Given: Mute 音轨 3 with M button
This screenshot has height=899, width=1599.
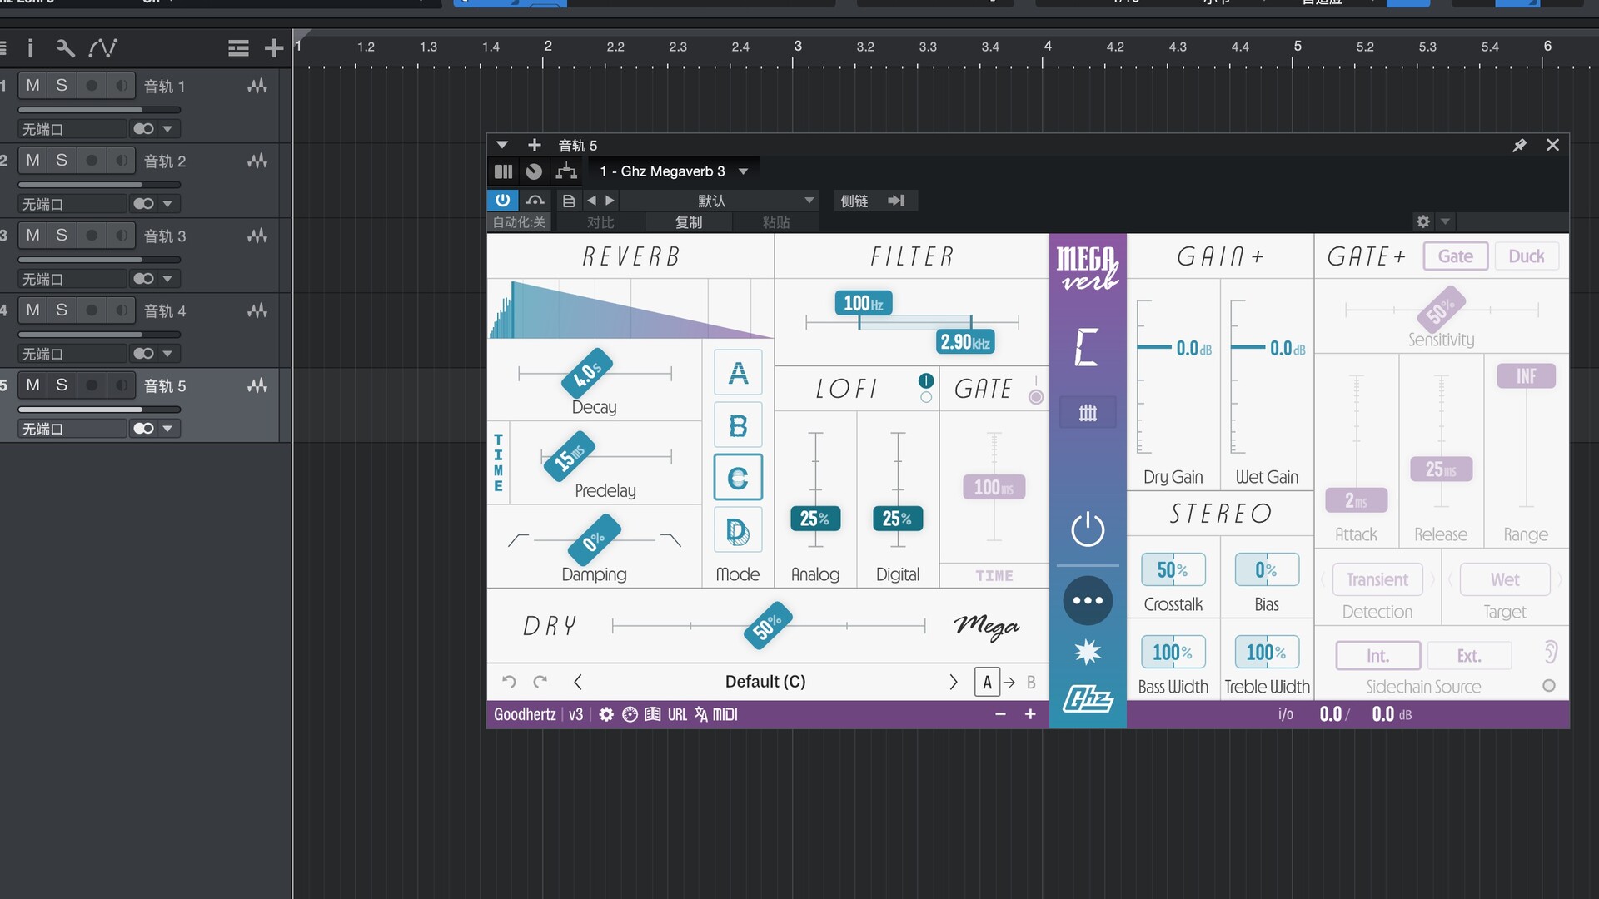Looking at the screenshot, I should (x=33, y=236).
